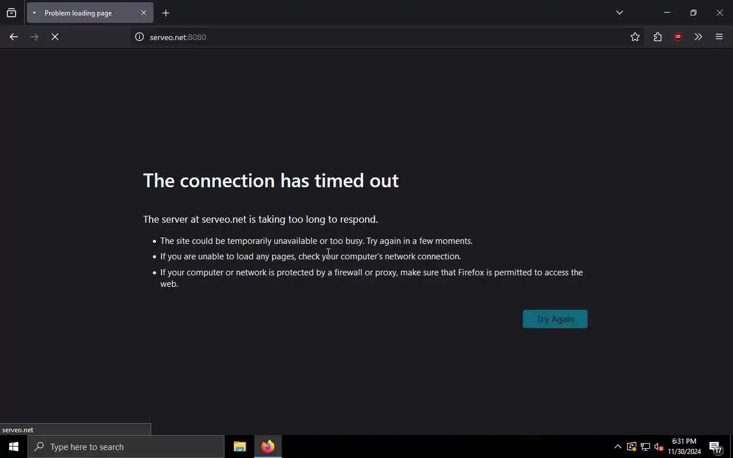733x458 pixels.
Task: Open the Extensions puzzle-piece menu
Action: (x=657, y=37)
